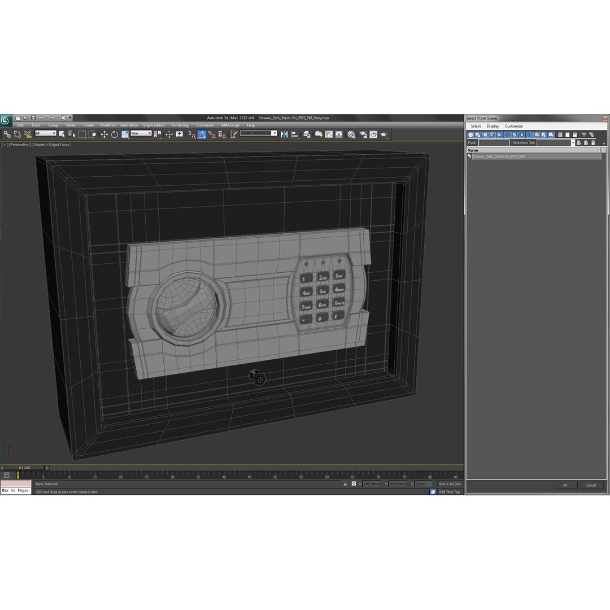Screen dimensions: 610x610
Task: Open the reference coordinate system 'View' dropdown
Action: pos(141,133)
